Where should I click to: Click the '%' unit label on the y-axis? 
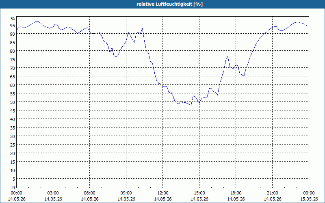coord(13,19)
